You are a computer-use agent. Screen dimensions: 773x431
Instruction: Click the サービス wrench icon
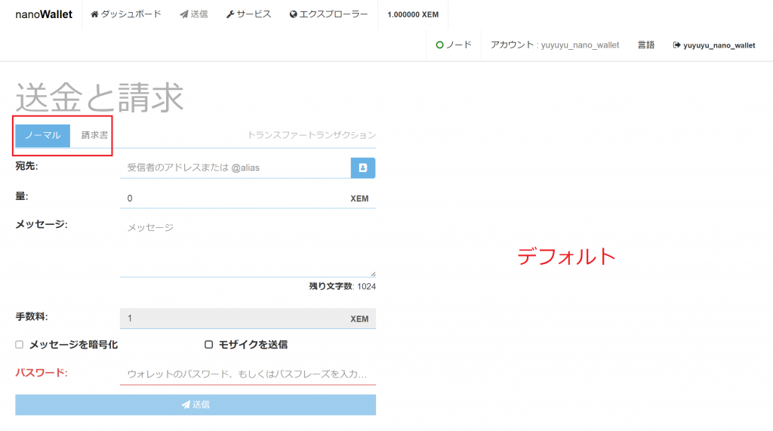point(229,14)
